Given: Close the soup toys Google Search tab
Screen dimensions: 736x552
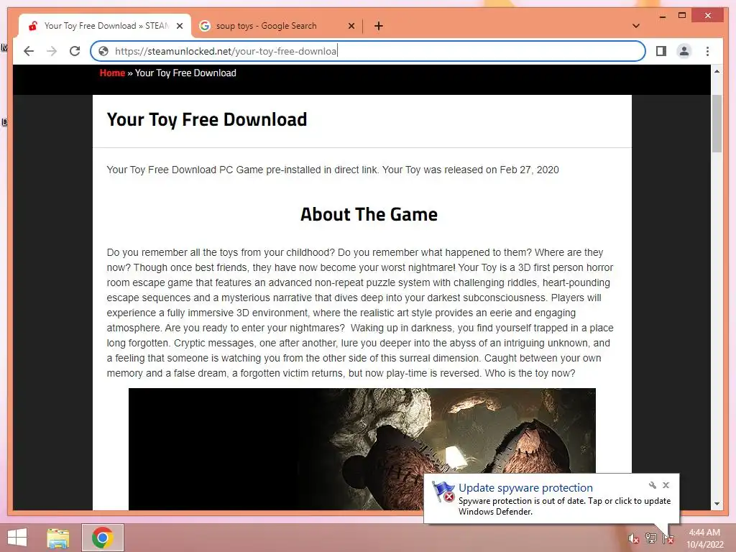Looking at the screenshot, I should 351,26.
